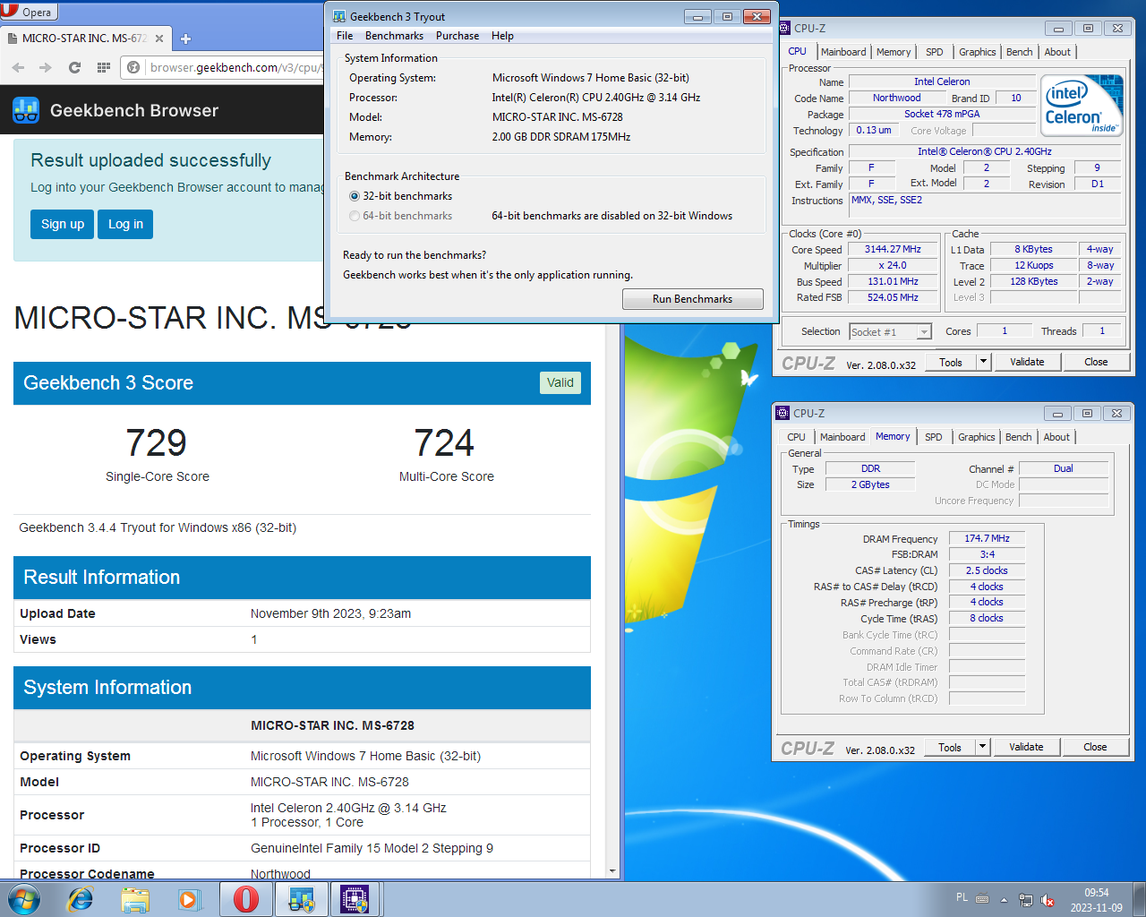
Task: Click Validate in top CPU-Z window
Action: (x=1027, y=362)
